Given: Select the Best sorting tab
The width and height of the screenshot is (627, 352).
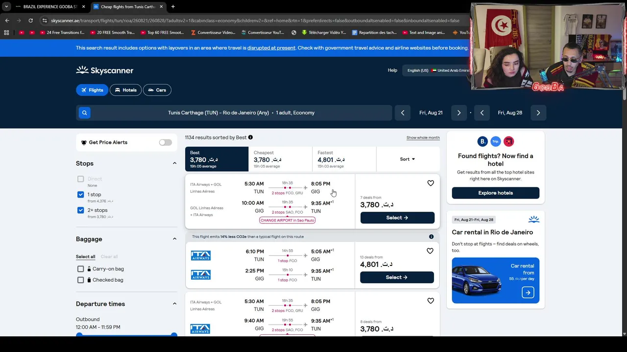Looking at the screenshot, I should [x=217, y=159].
